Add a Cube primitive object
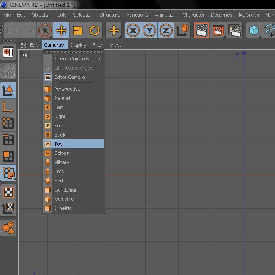The width and height of the screenshot is (275, 275). click(254, 30)
